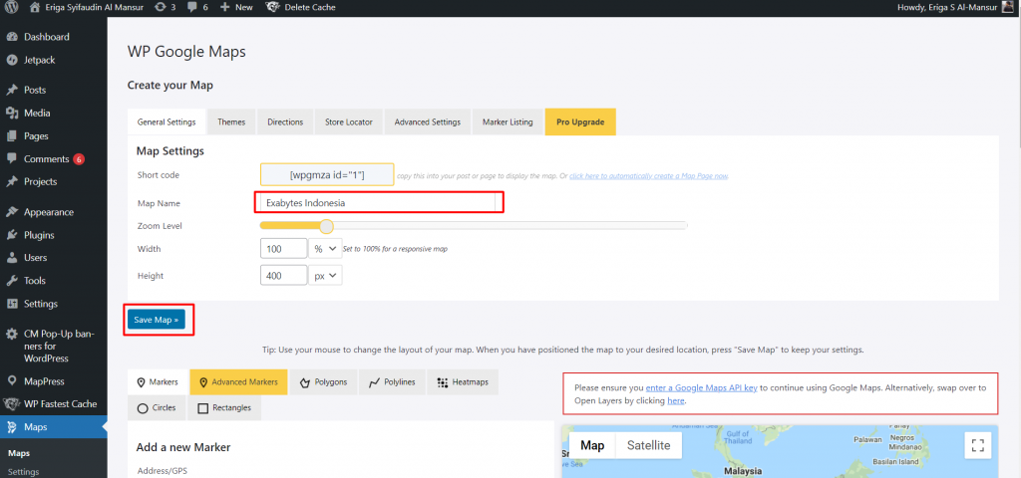This screenshot has width=1021, height=478.
Task: Click the Pages sidebar icon
Action: pyautogui.click(x=12, y=135)
